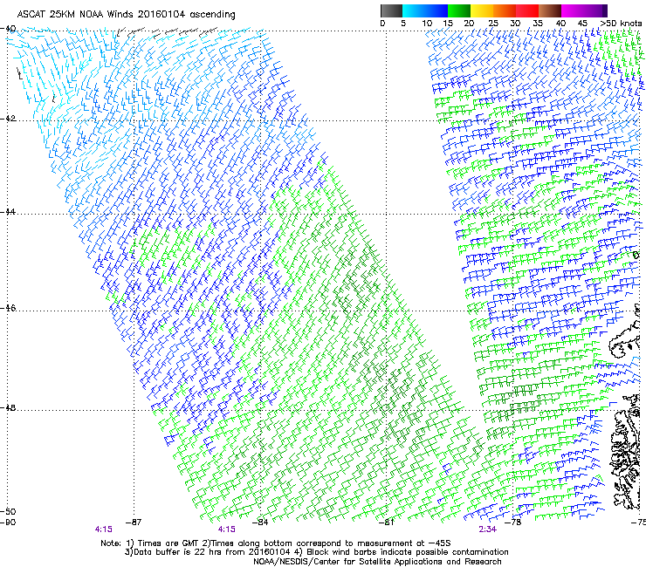The height and width of the screenshot is (567, 646).
Task: Click the -46 latitude axis label
Action: click(8, 308)
